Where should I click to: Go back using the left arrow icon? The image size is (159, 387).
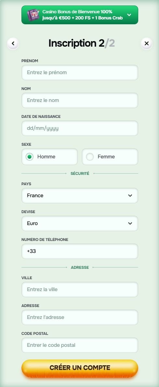coord(13,43)
